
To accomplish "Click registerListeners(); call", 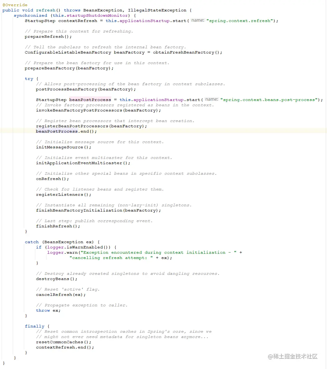I will [x=63, y=195].
